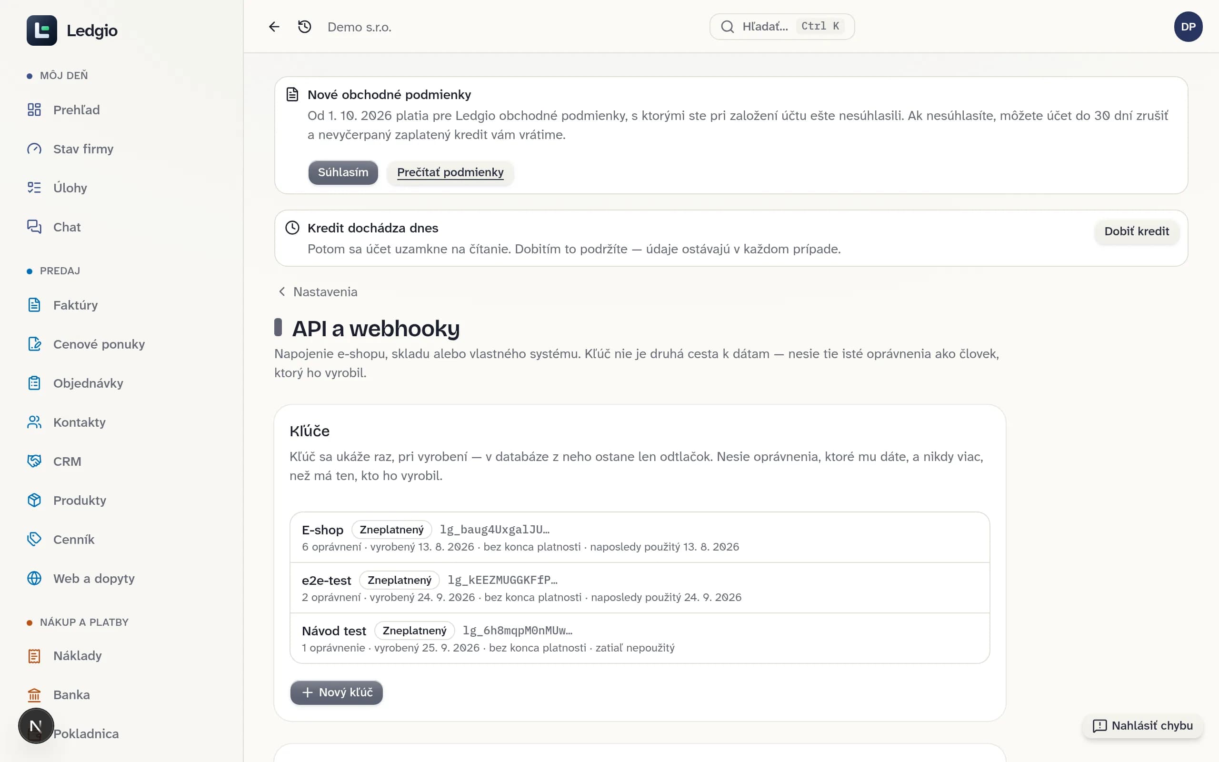Open the Produkty box icon
The image size is (1219, 762).
tap(34, 501)
